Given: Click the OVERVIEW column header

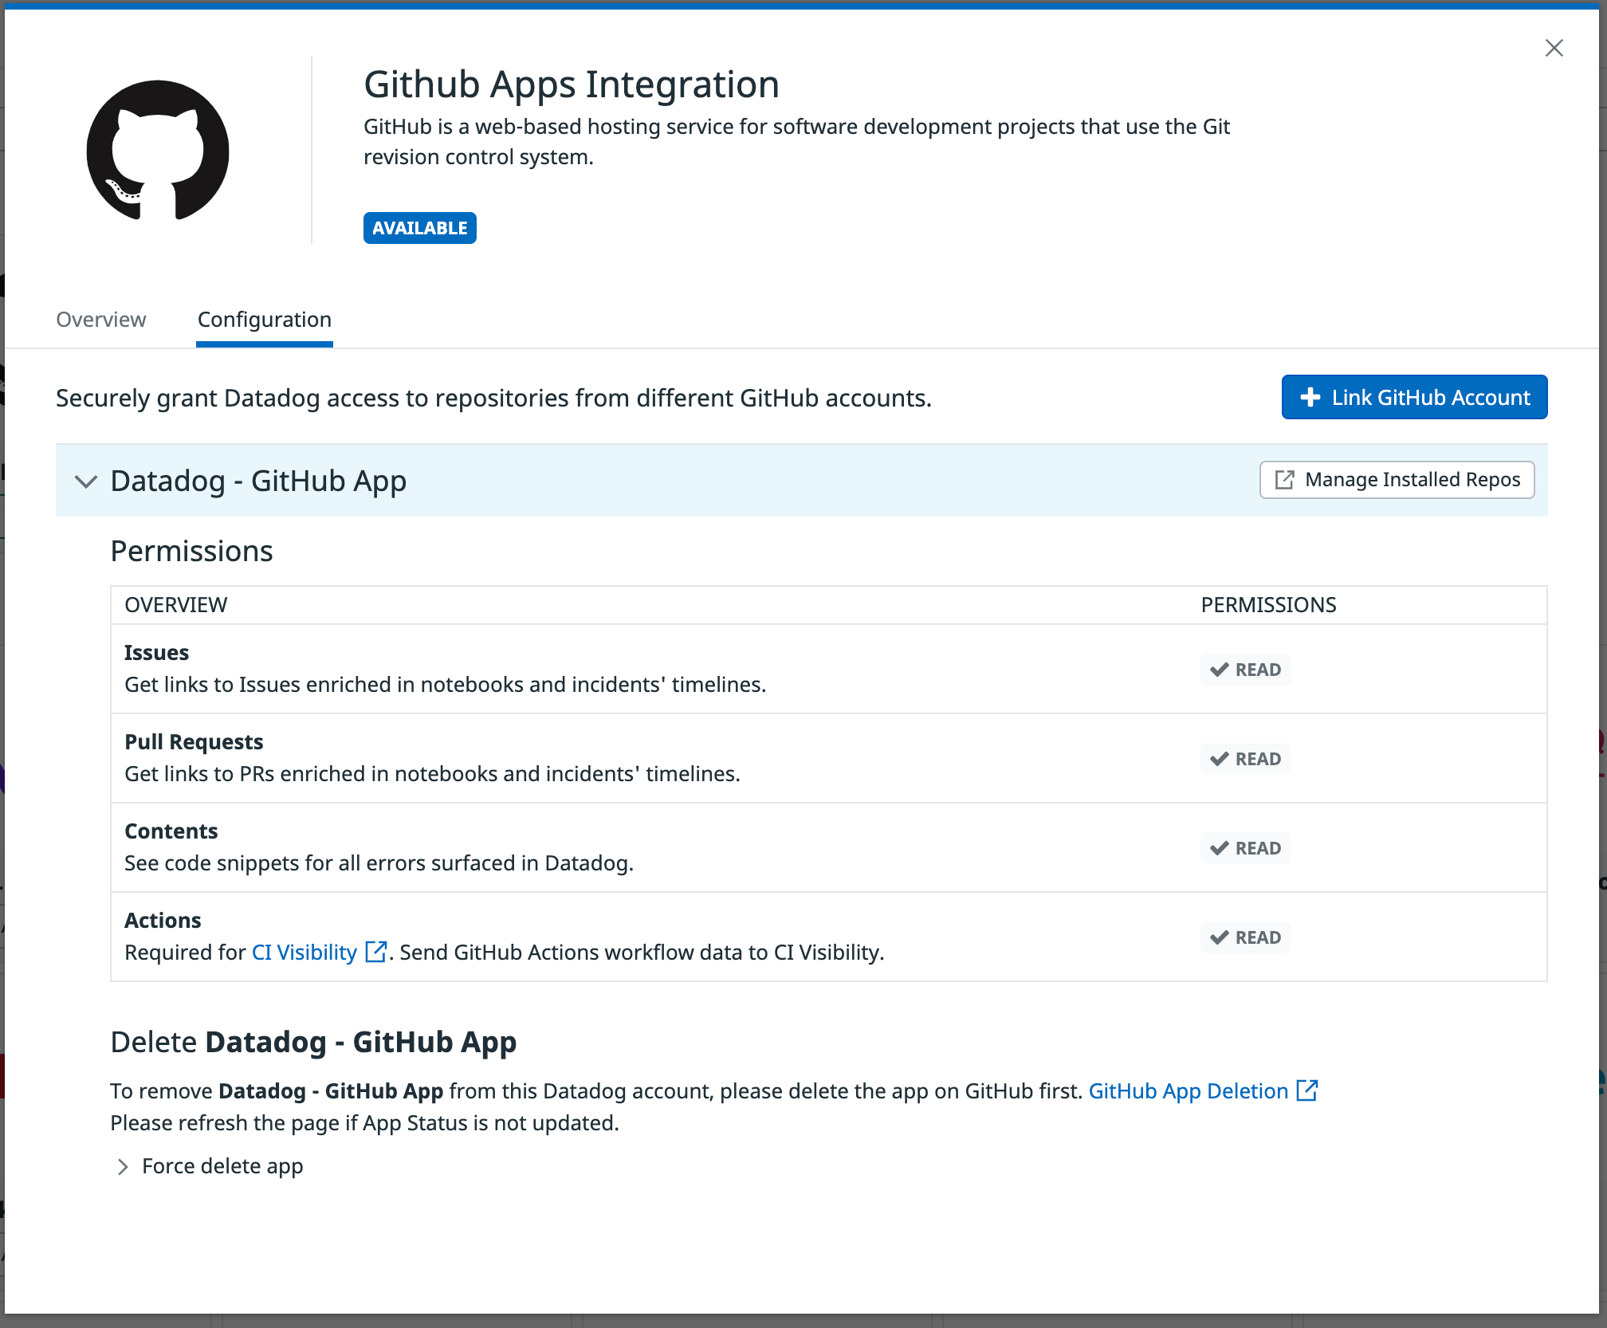Looking at the screenshot, I should [x=176, y=605].
